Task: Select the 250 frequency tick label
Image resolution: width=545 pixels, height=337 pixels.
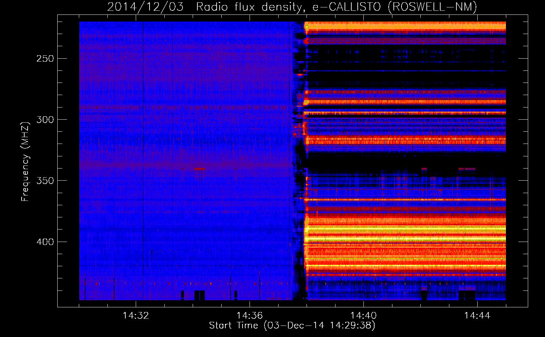Action: coord(45,59)
